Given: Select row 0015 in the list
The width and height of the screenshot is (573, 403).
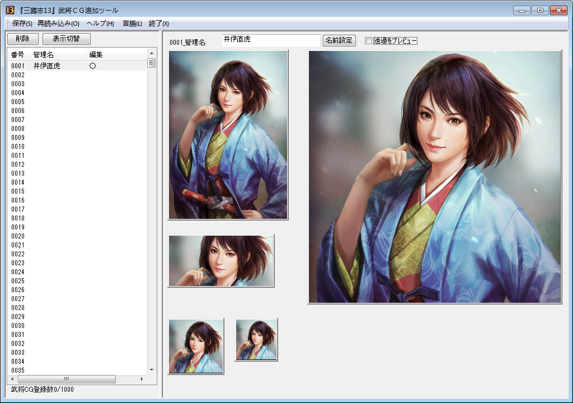Looking at the screenshot, I should (77, 191).
